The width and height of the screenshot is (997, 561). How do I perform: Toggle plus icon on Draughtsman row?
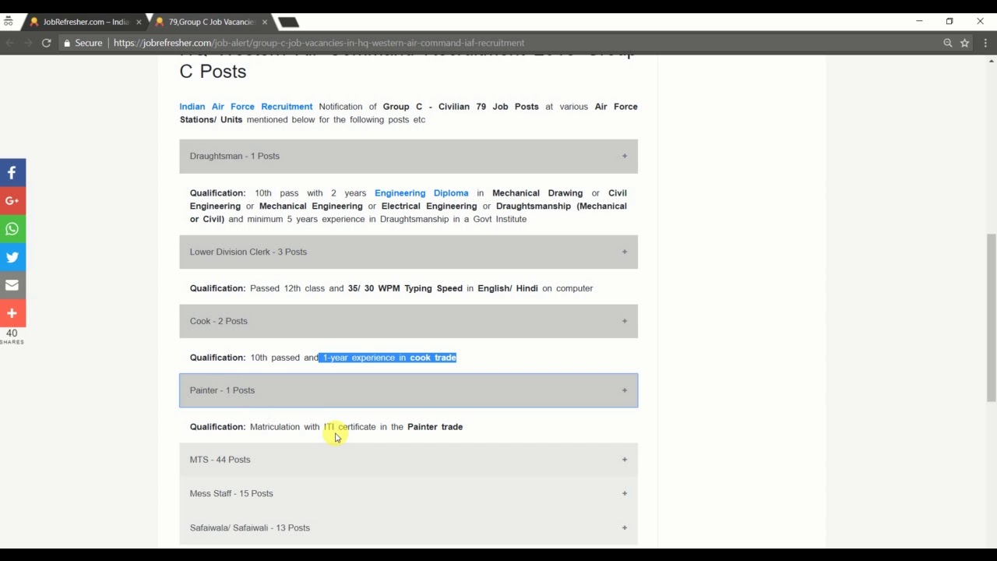coord(625,156)
